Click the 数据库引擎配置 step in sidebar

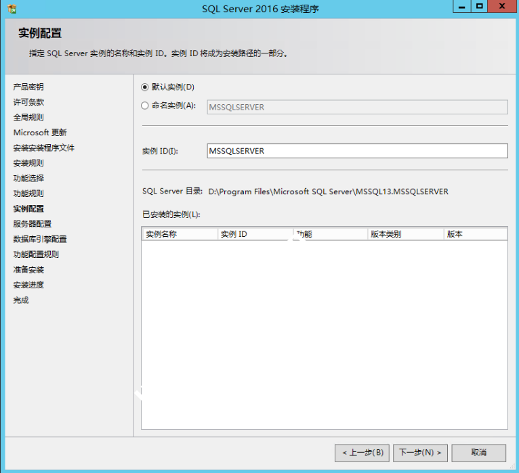click(40, 239)
